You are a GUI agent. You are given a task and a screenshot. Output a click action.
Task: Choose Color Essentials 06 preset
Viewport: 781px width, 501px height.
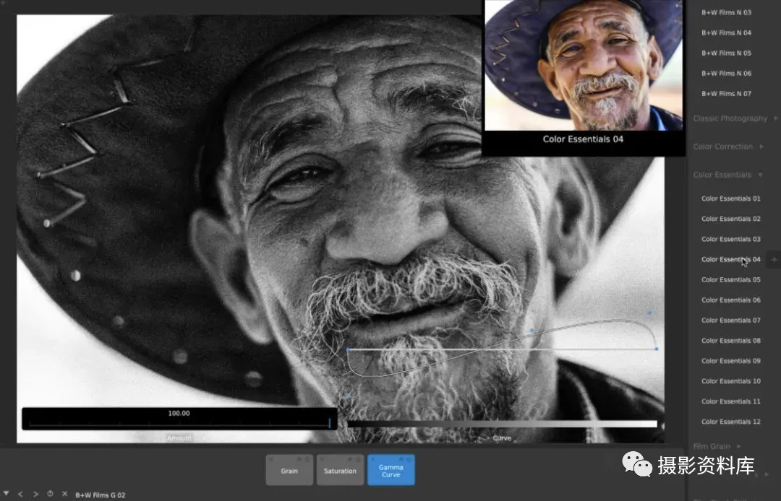[x=730, y=300]
